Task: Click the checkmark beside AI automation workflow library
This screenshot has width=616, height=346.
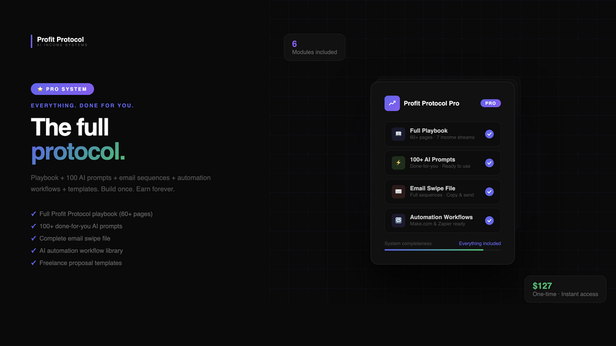Action: click(x=33, y=250)
